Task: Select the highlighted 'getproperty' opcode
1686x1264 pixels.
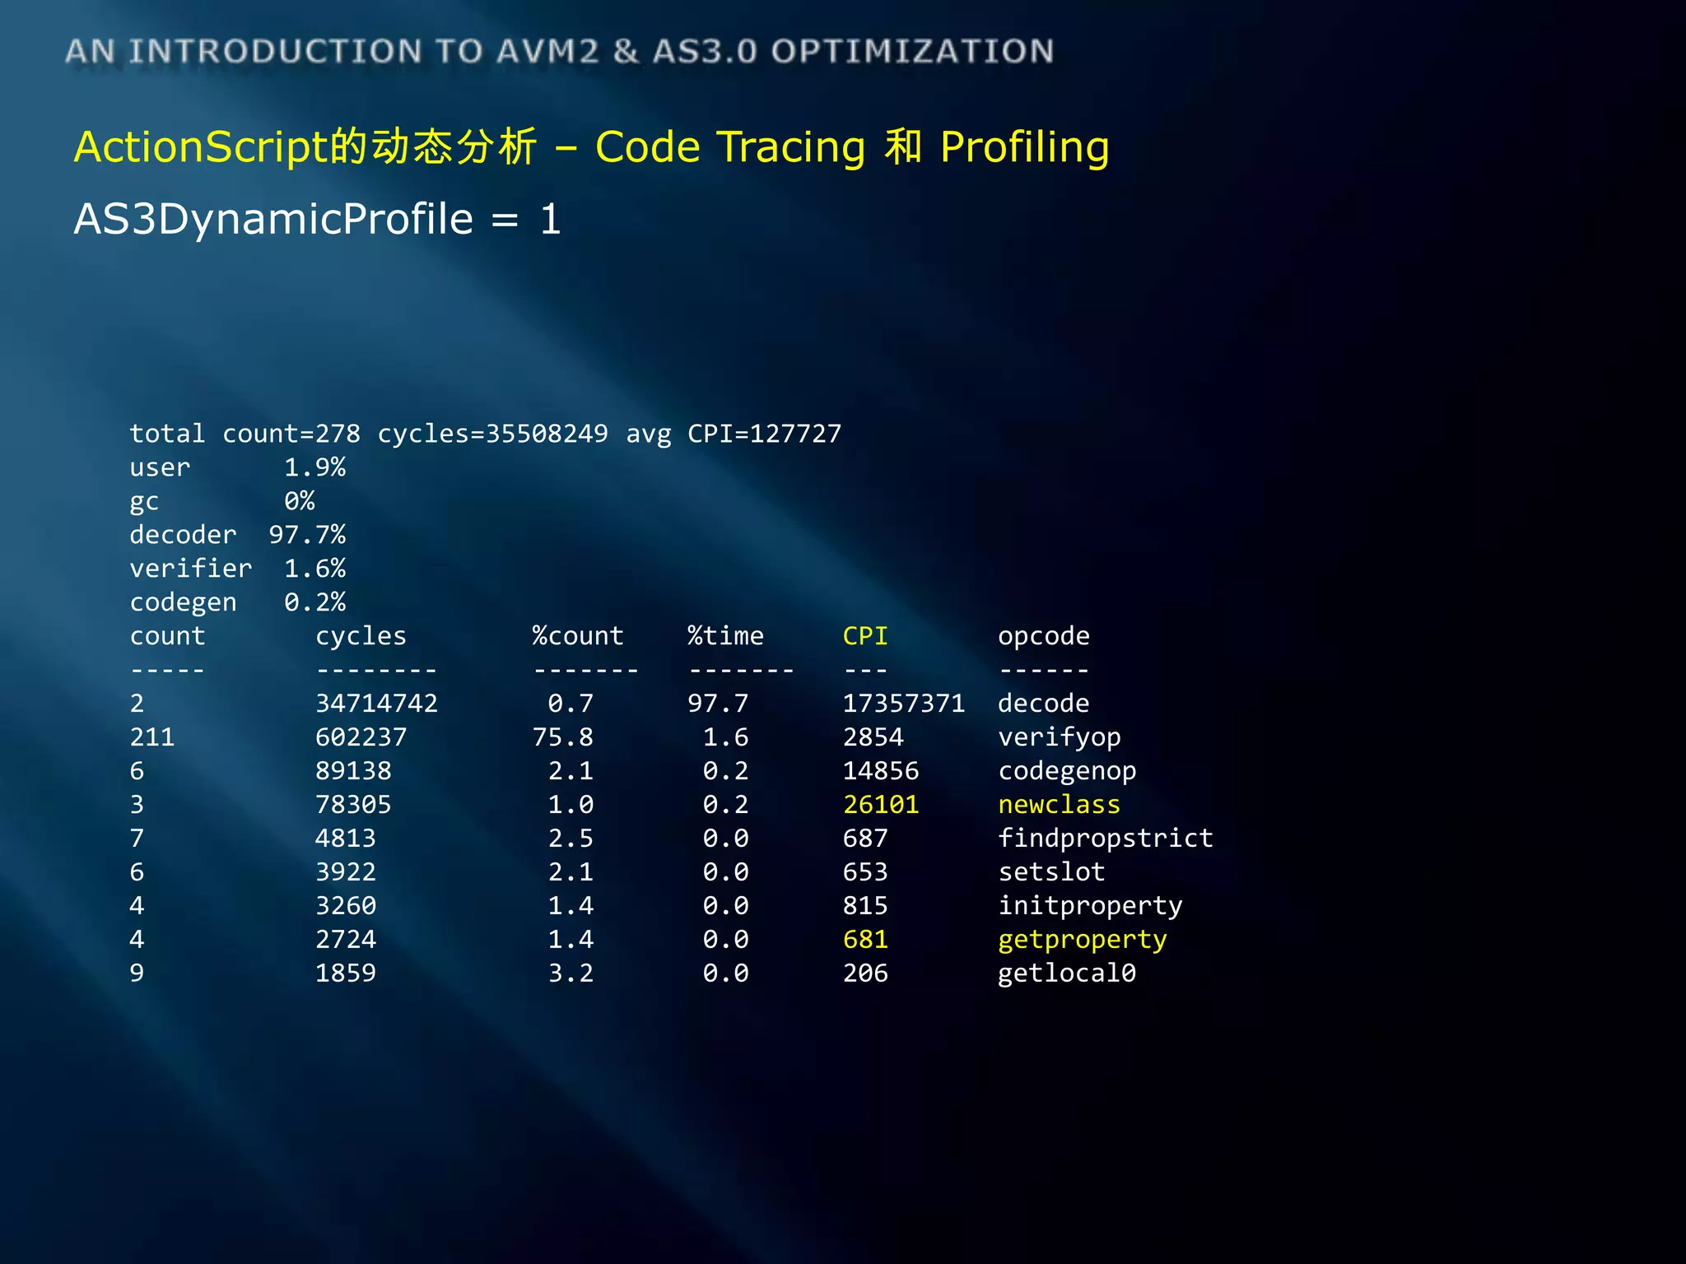Action: pyautogui.click(x=1083, y=940)
